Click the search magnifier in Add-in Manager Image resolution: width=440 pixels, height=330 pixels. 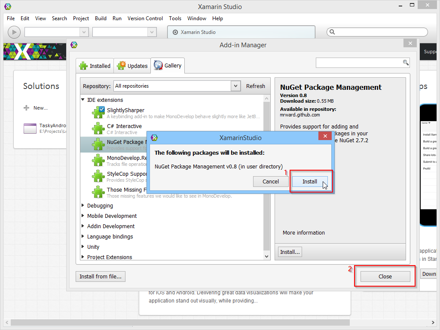[406, 63]
